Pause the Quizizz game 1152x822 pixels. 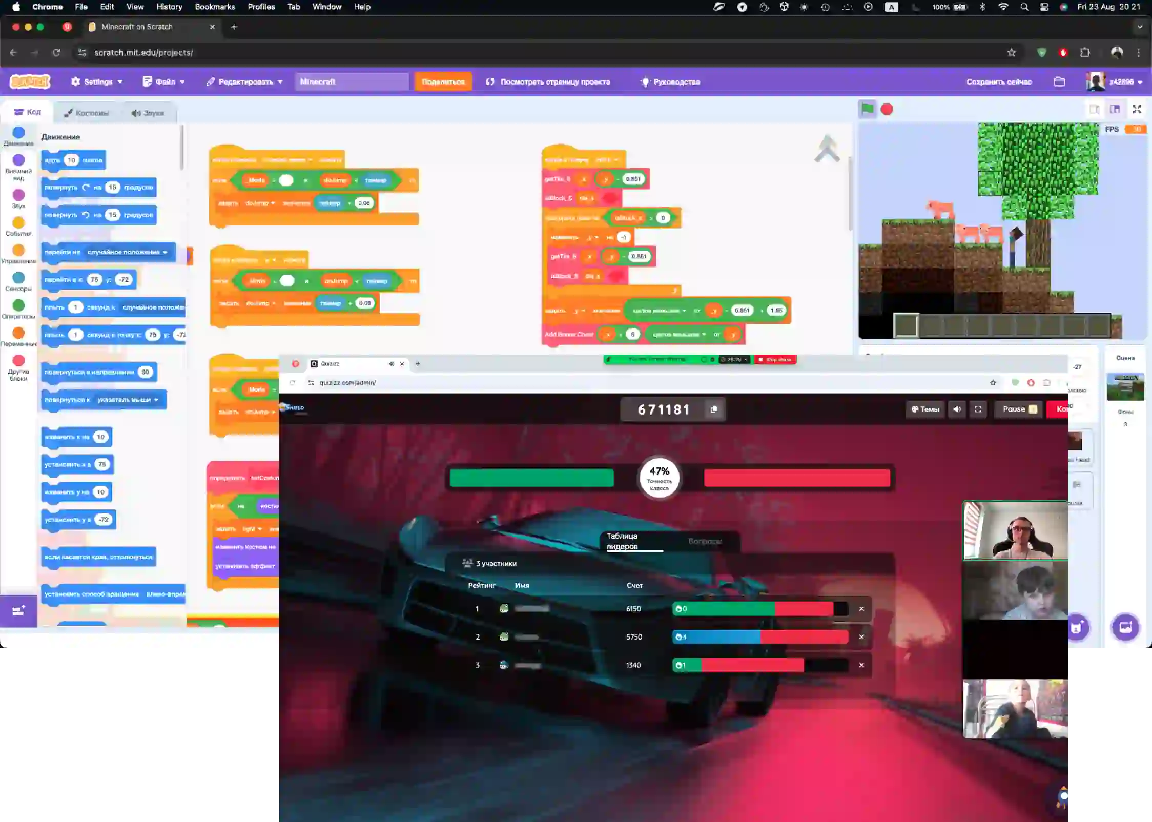1019,409
